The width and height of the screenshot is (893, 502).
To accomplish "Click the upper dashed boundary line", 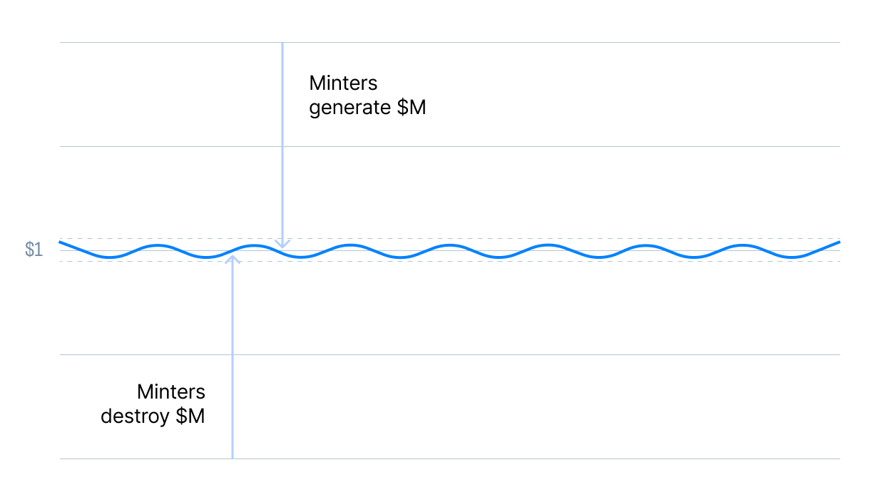I will click(450, 239).
